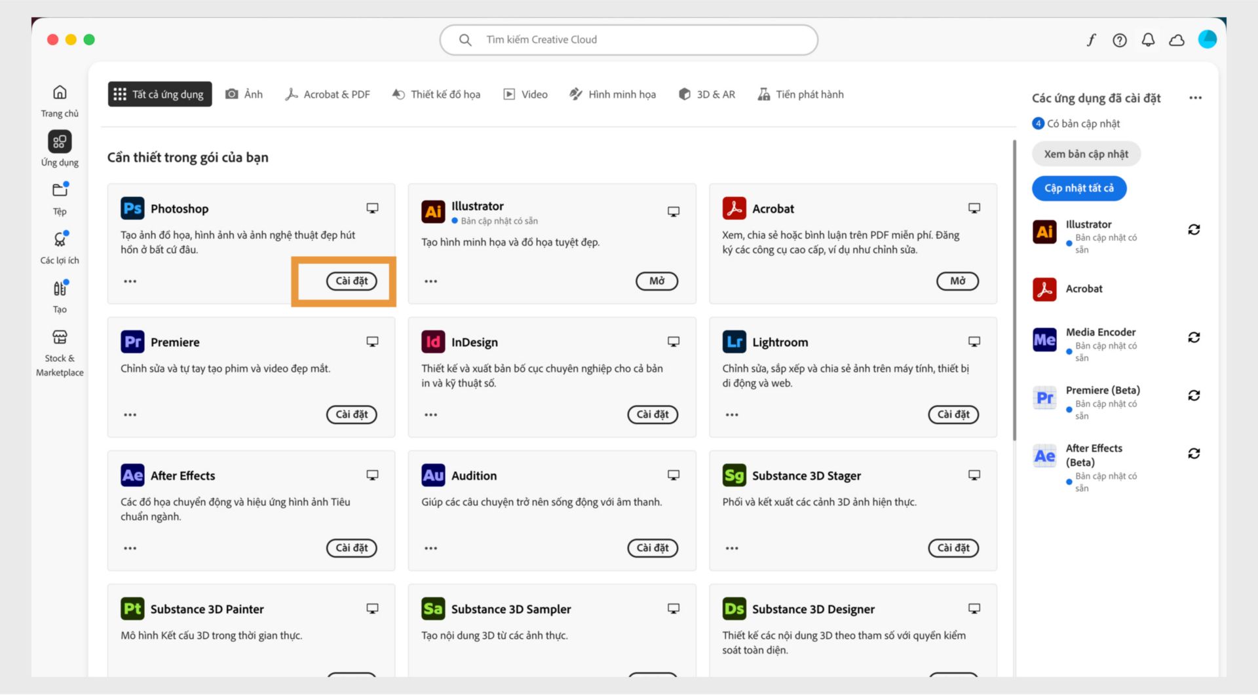Install Audition with Cài đặt button
Screen dimensions: 1258x695
(653, 548)
